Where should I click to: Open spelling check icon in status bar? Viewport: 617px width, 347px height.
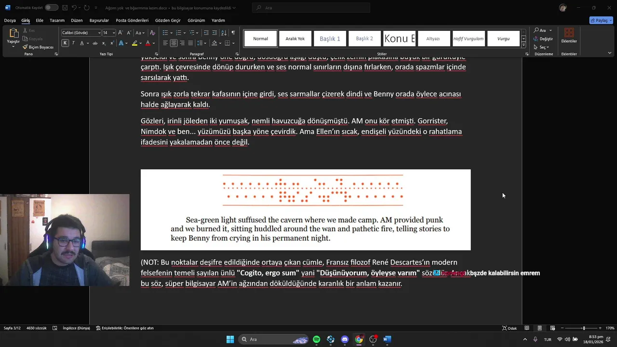(x=54, y=328)
